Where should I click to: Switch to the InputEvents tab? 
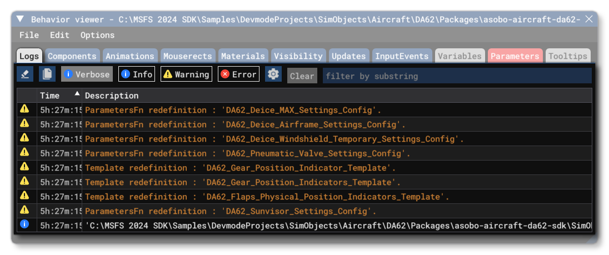point(401,56)
